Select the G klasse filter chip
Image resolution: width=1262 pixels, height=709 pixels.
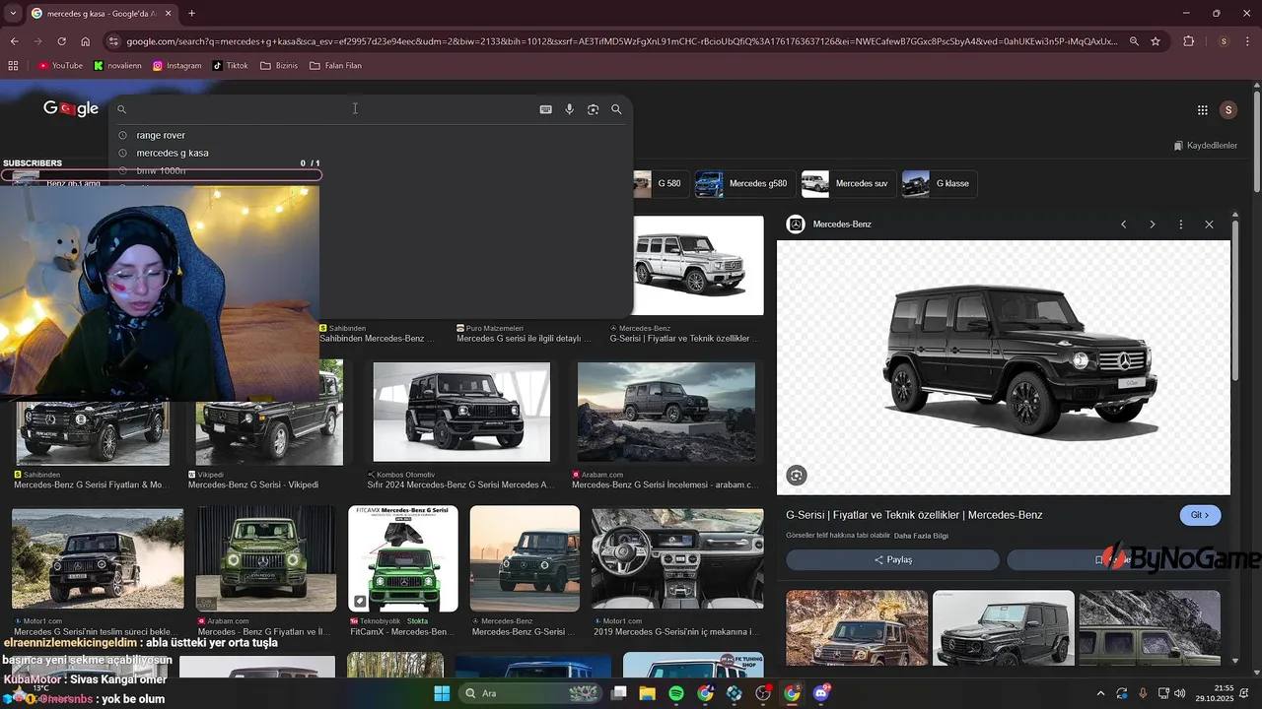(x=938, y=183)
